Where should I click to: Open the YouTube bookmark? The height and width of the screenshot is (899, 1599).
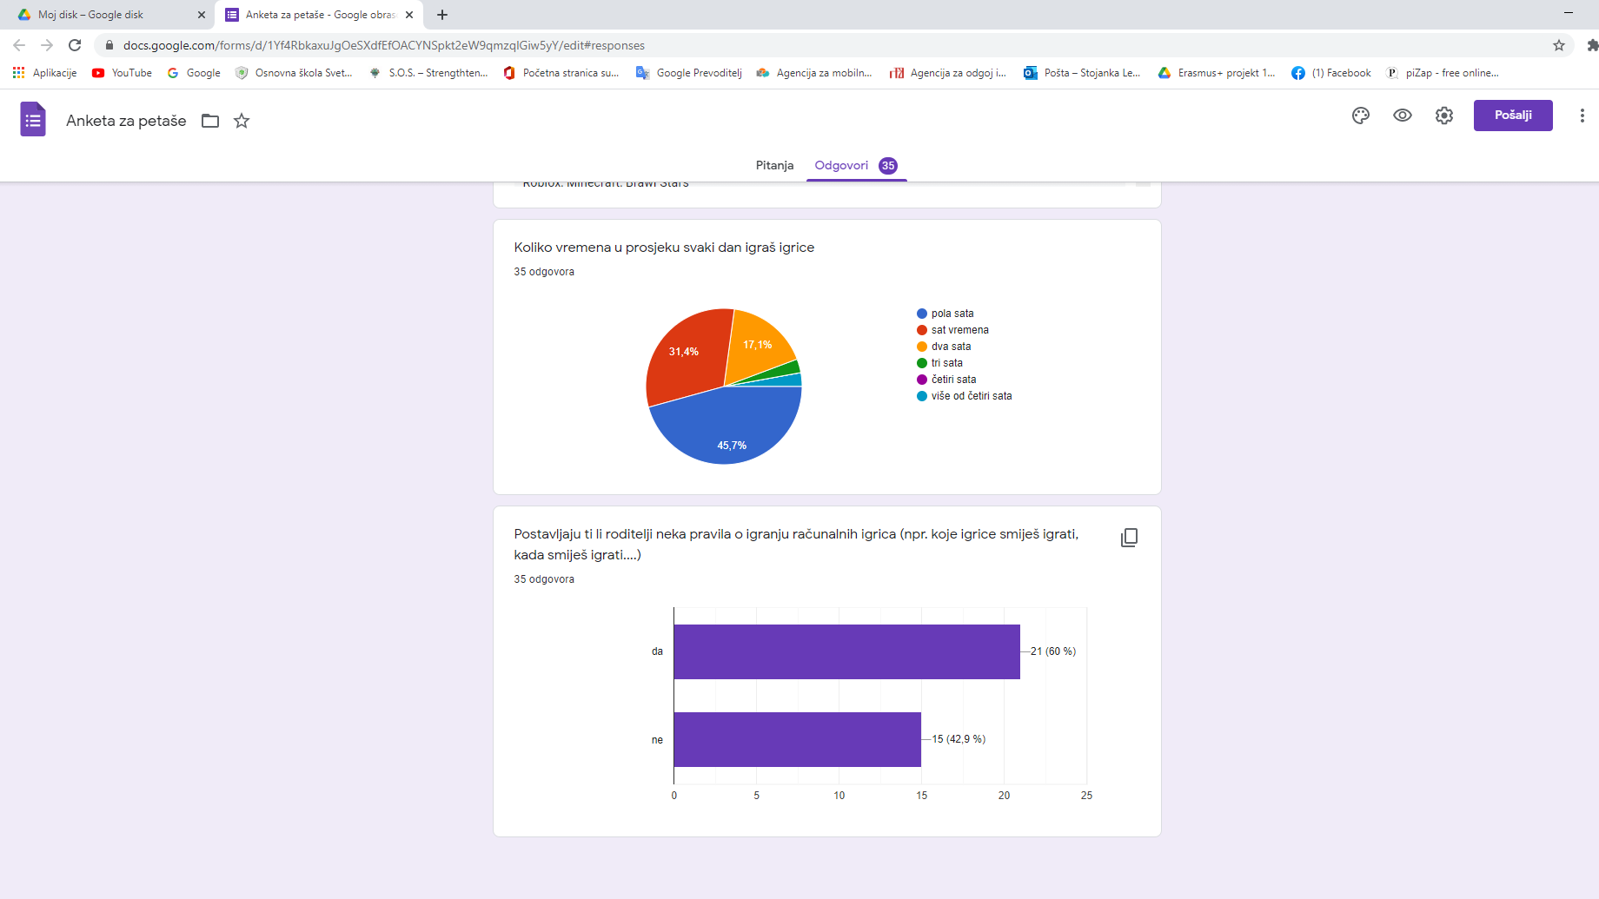(x=123, y=73)
